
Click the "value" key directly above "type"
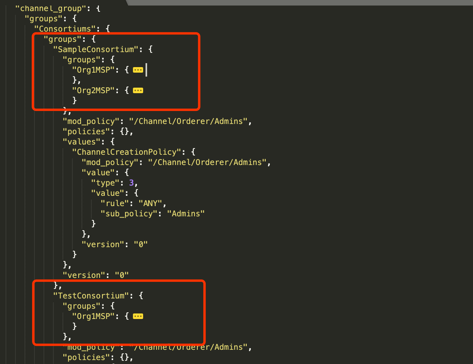(98, 173)
